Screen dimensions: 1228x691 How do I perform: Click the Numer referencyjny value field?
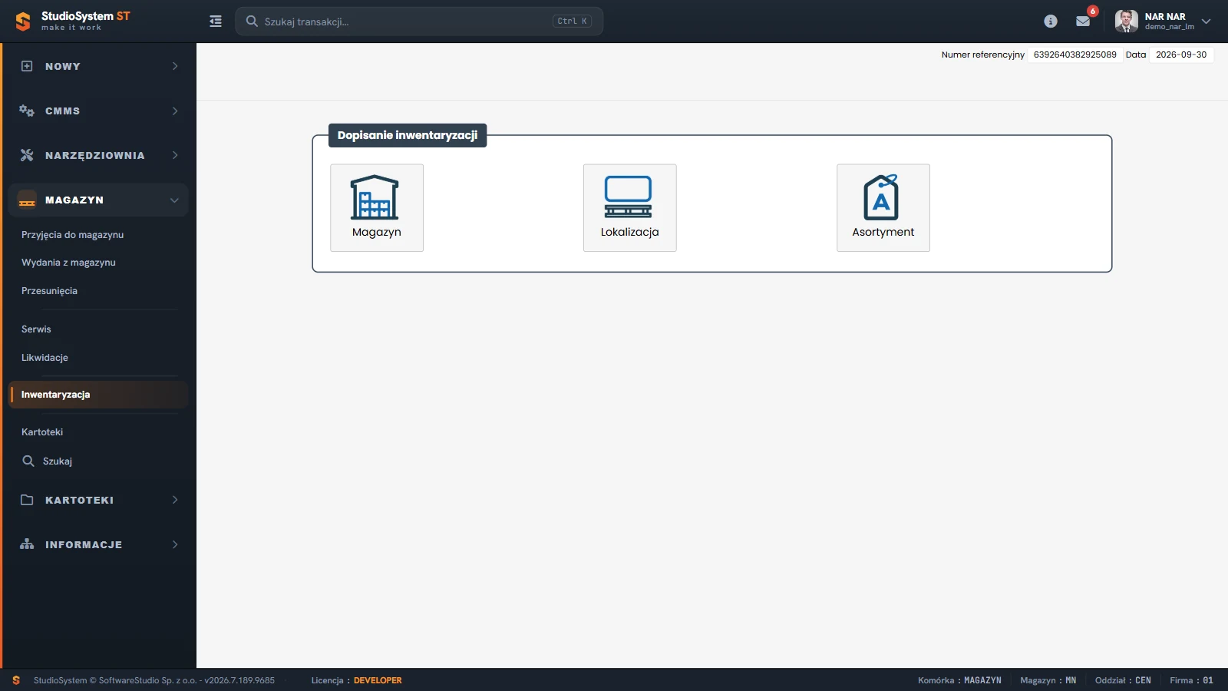[1074, 55]
